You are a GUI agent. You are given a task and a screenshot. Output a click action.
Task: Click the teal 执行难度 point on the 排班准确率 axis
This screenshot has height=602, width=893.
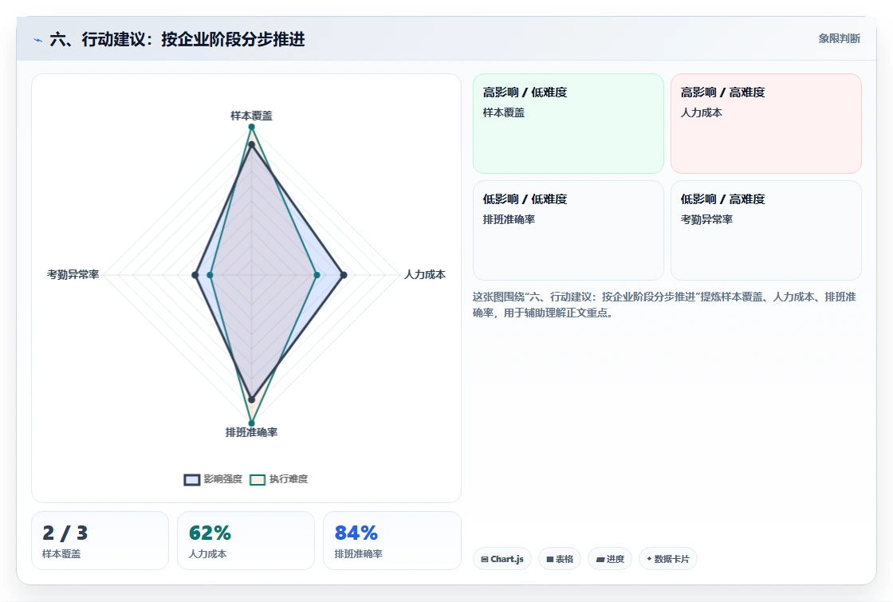click(x=251, y=423)
